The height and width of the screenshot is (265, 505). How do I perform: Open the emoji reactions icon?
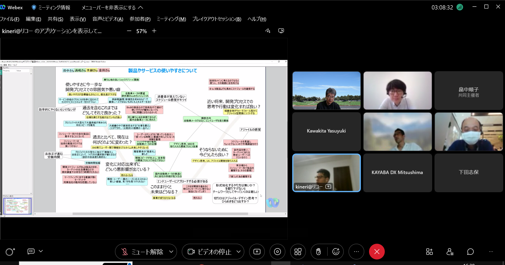click(336, 252)
